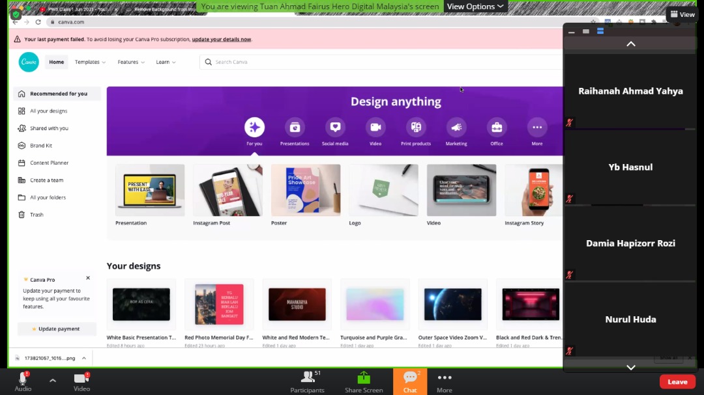Expand the View Options dropdown
The height and width of the screenshot is (395, 704).
coord(475,7)
